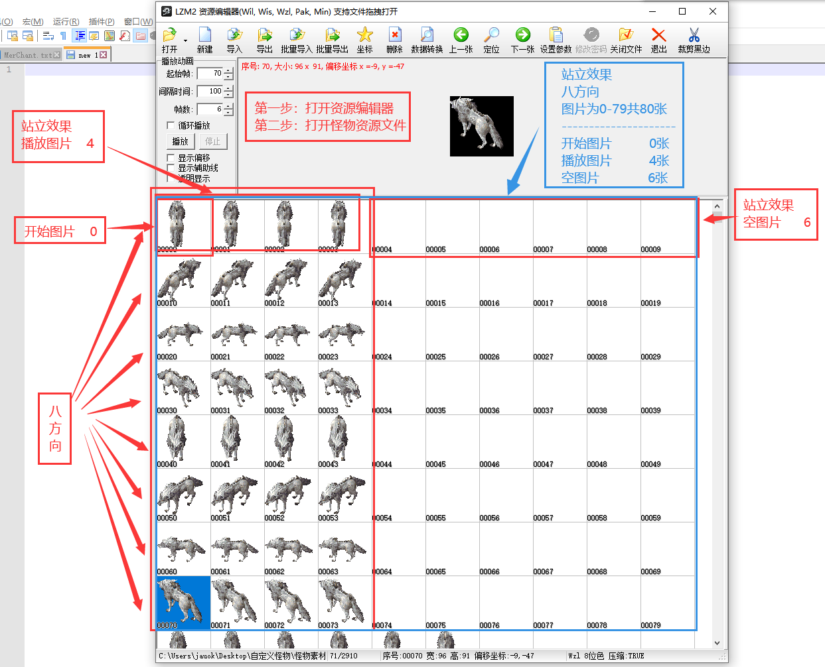Open the 运行(R) menu

66,21
